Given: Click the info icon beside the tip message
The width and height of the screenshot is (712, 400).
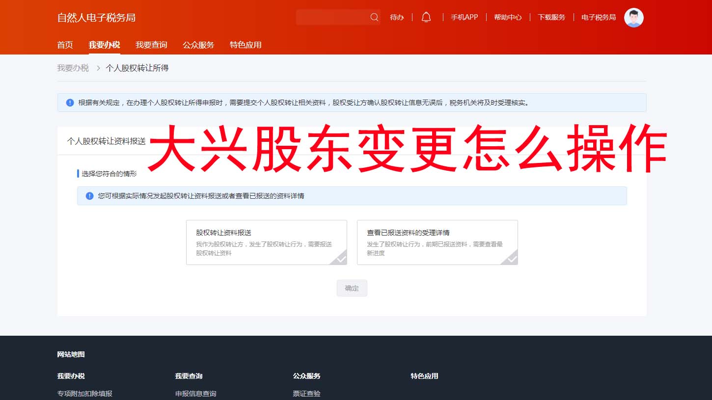Looking at the screenshot, I should (89, 196).
